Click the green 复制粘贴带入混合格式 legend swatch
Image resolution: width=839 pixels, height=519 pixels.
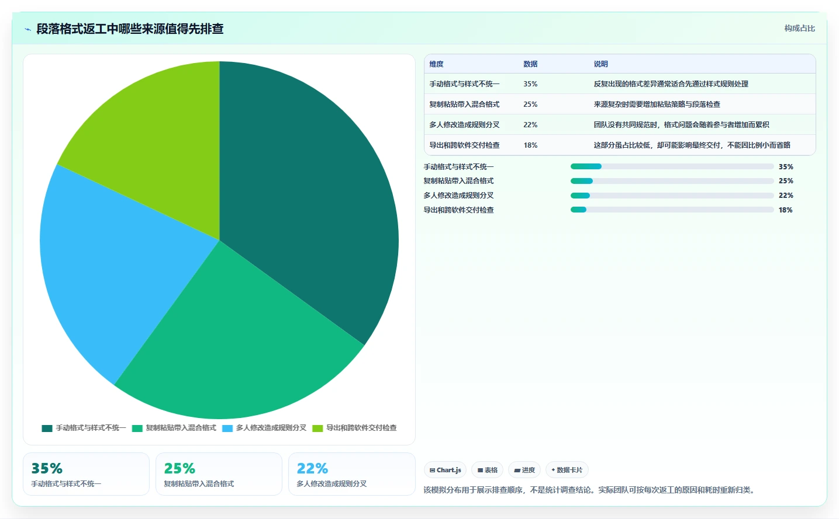coord(137,428)
